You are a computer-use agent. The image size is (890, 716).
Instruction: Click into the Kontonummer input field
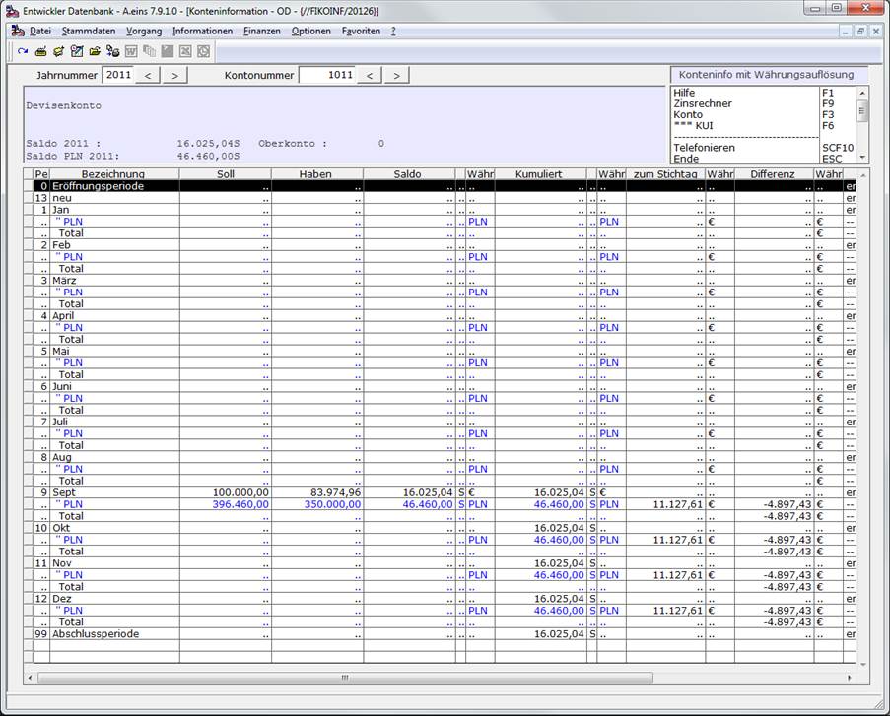click(x=327, y=75)
